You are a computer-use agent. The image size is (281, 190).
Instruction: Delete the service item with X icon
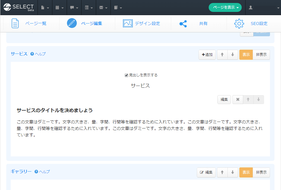238,100
